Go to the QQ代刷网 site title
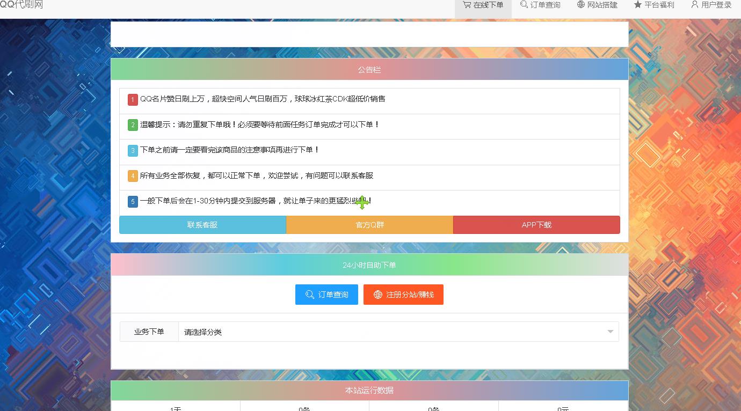 21,5
